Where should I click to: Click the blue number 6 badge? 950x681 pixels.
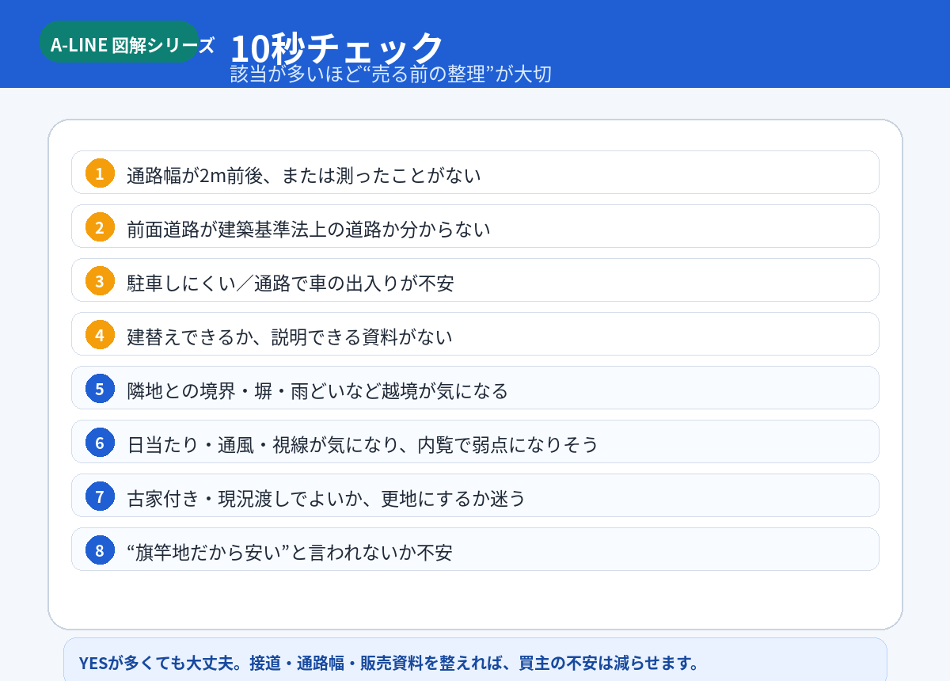tap(100, 442)
